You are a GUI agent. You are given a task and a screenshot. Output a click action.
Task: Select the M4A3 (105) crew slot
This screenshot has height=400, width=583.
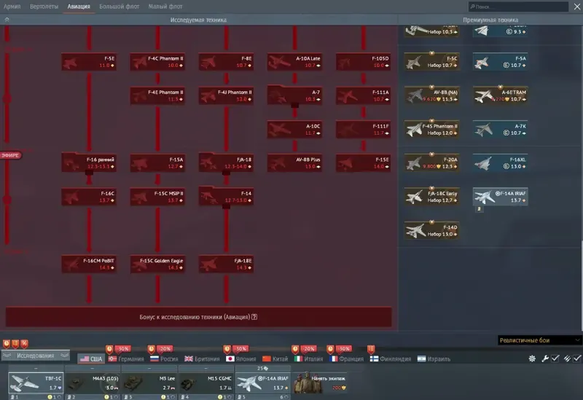pyautogui.click(x=93, y=383)
